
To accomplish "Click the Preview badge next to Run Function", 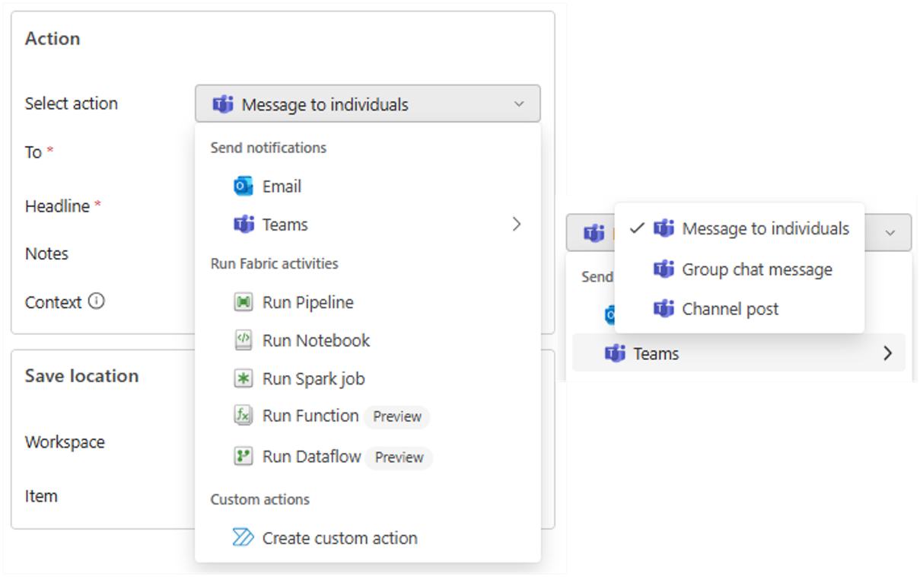I will (396, 416).
